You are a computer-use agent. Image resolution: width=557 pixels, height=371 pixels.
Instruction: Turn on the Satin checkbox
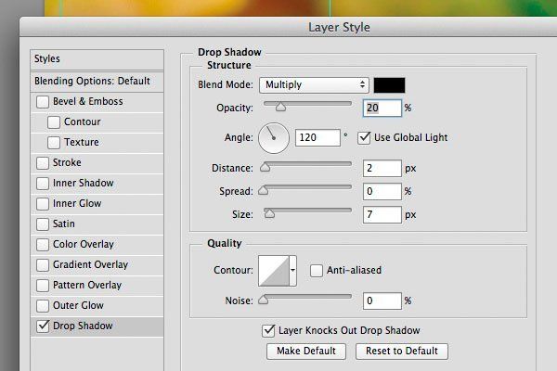(43, 224)
